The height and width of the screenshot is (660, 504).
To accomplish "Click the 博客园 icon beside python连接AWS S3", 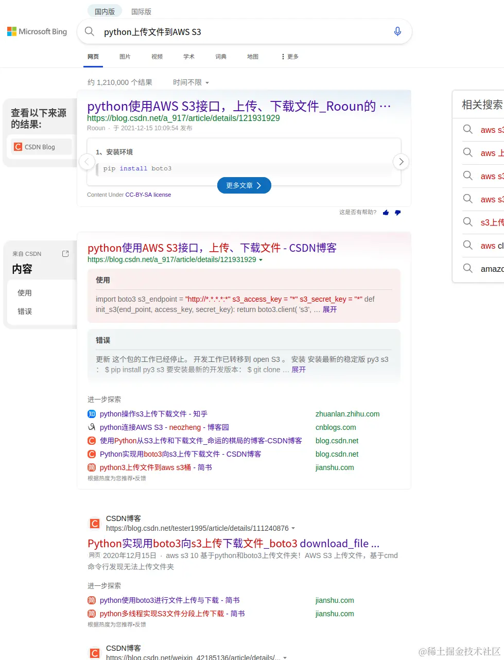I will pos(91,427).
